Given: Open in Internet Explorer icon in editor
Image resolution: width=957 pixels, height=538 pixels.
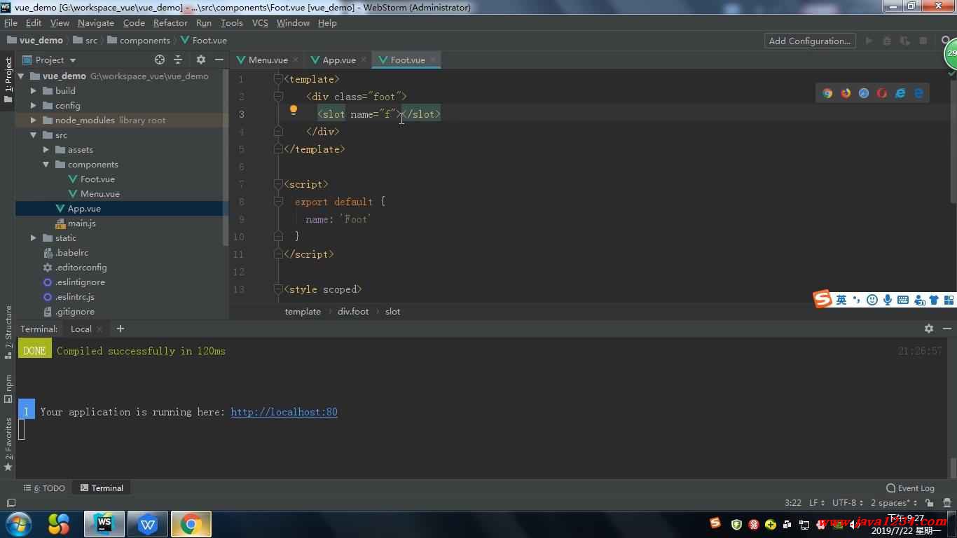Looking at the screenshot, I should pyautogui.click(x=900, y=93).
